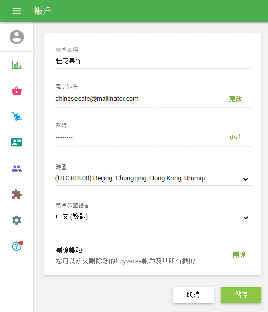Image resolution: width=268 pixels, height=312 pixels.
Task: Click the green 刪除 account link
Action: 239,255
